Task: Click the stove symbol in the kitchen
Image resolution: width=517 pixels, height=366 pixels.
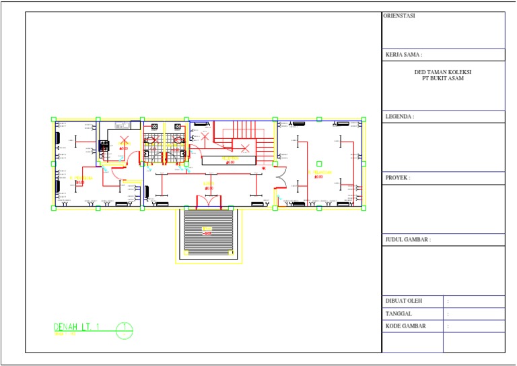Action: tap(104, 146)
